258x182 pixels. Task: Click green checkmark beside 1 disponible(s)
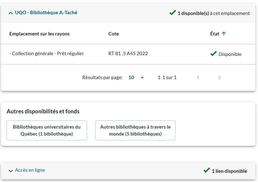tap(173, 13)
